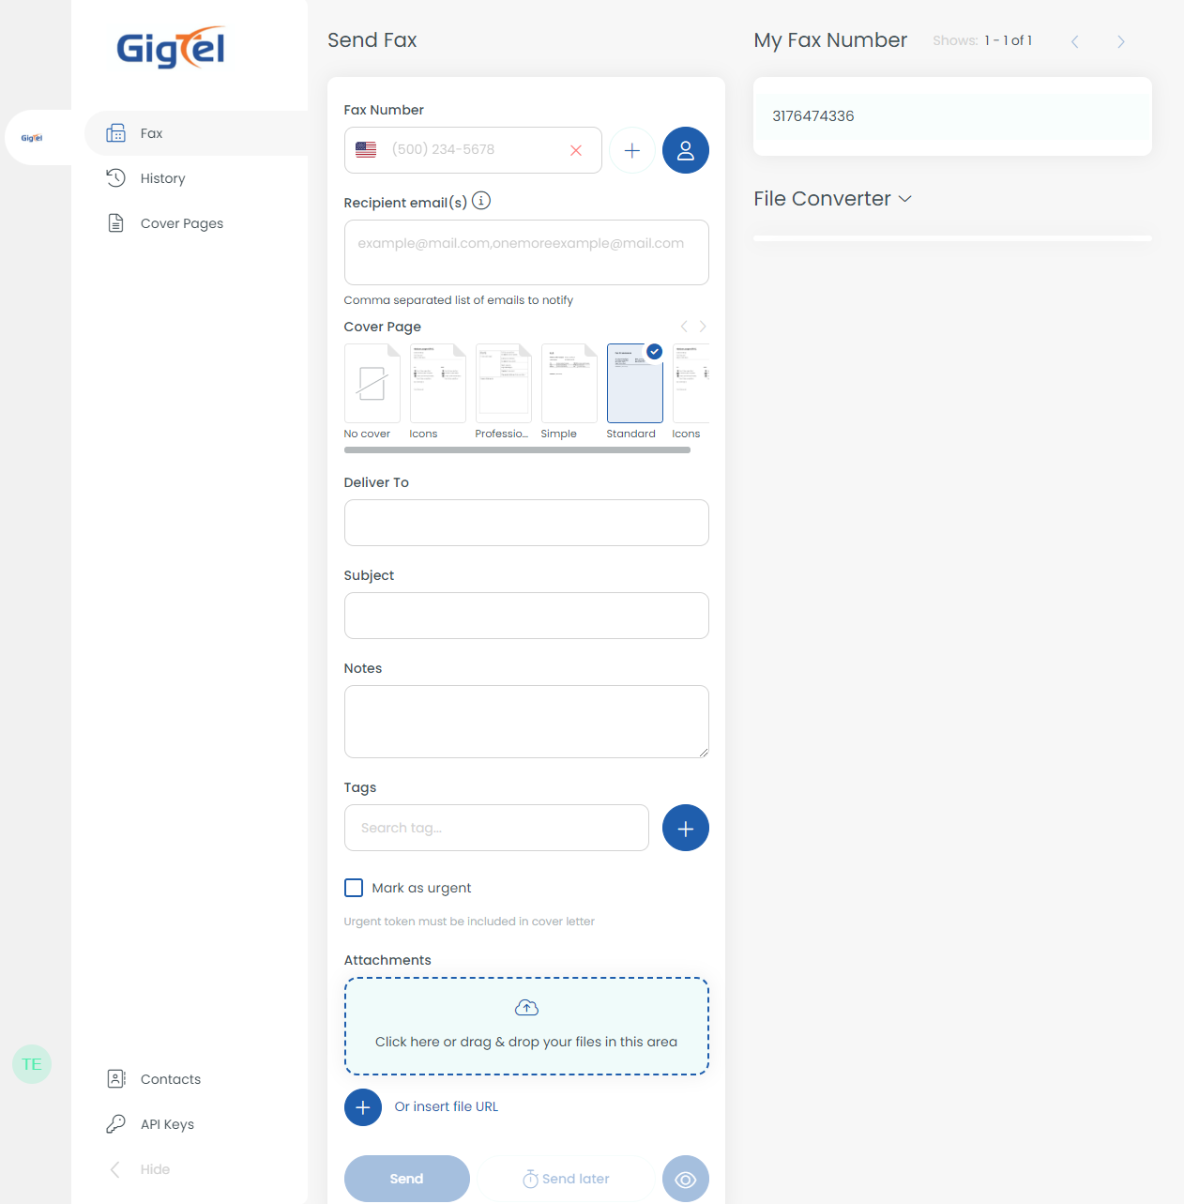Click the Send later button
This screenshot has height=1204, width=1184.
565,1179
